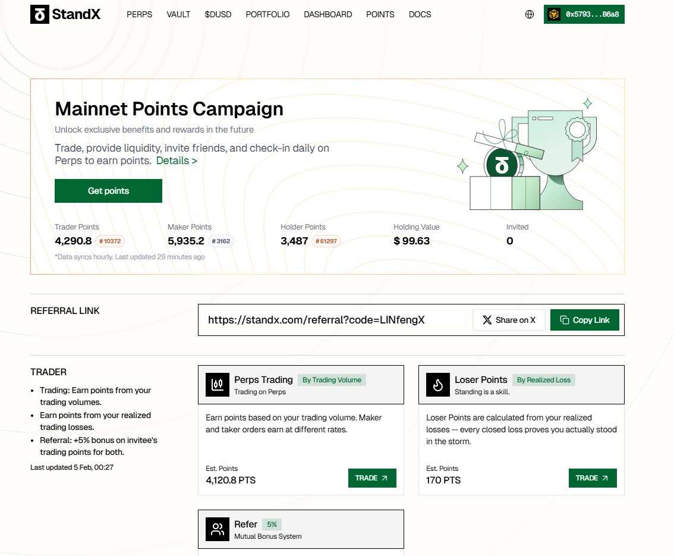Click the Refer card title

tap(246, 524)
